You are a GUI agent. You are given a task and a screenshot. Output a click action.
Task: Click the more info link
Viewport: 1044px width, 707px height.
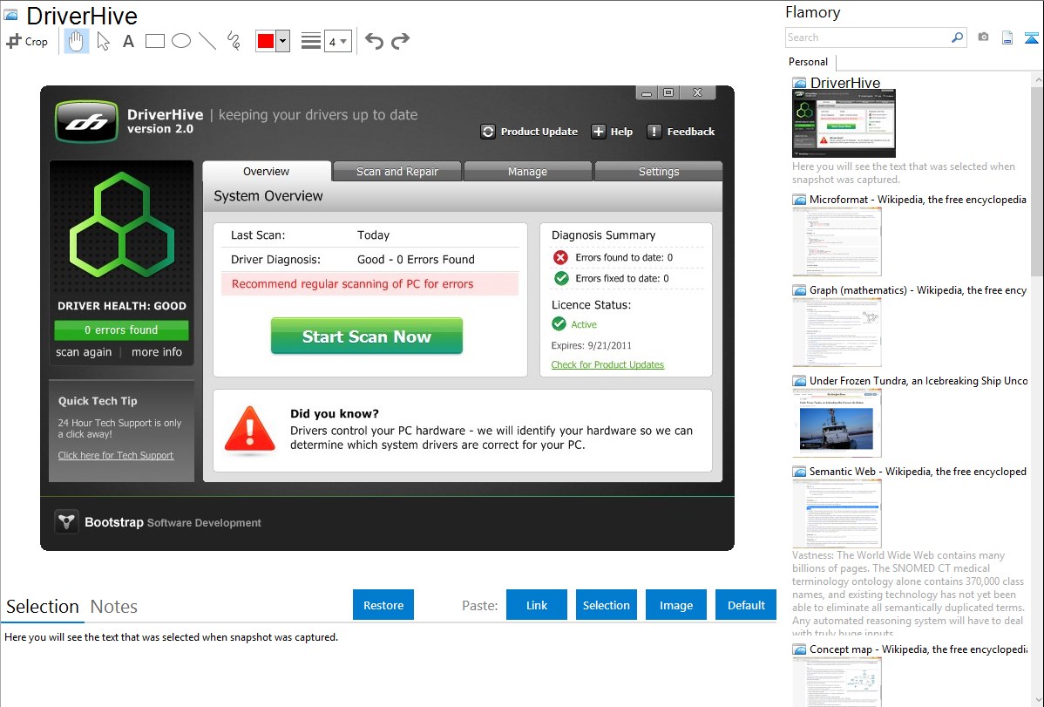click(157, 352)
